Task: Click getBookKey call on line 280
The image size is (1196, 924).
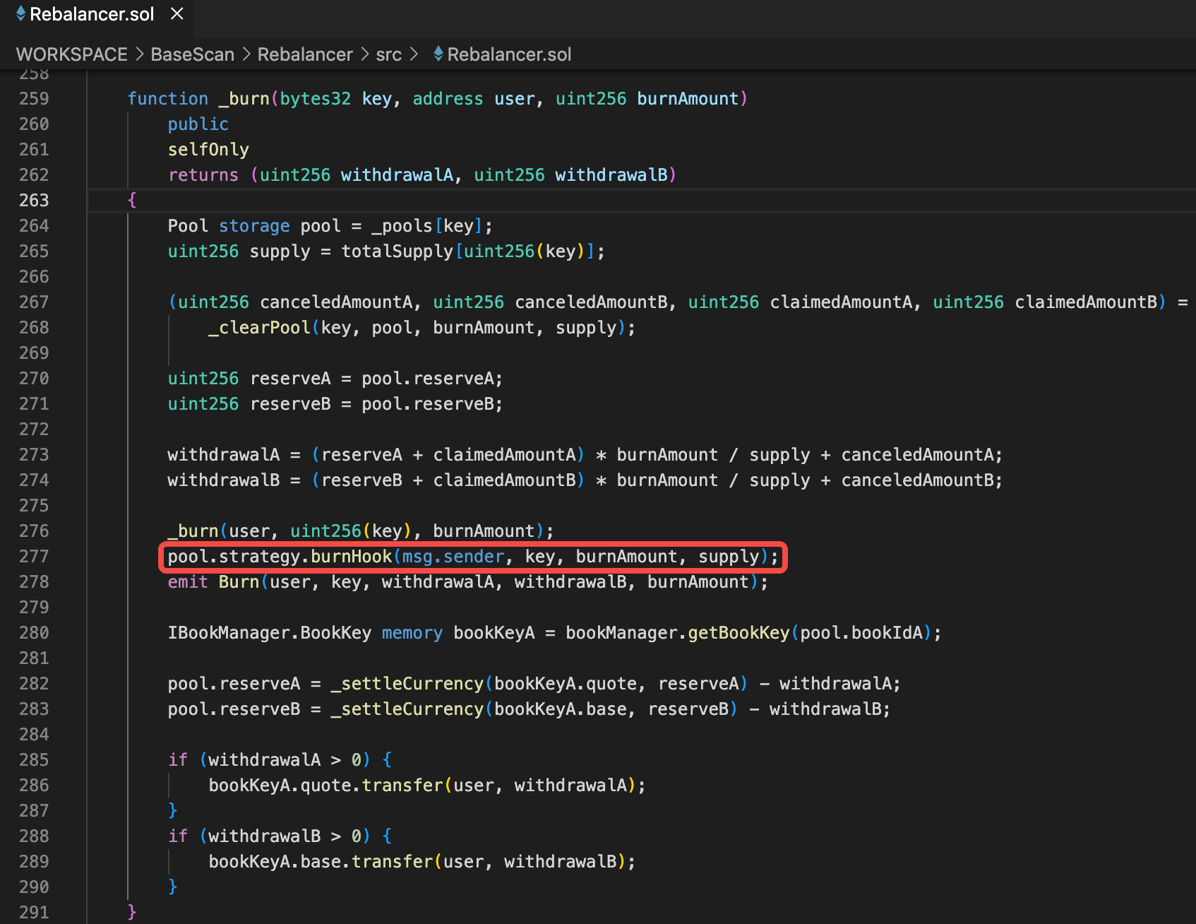Action: (x=738, y=633)
